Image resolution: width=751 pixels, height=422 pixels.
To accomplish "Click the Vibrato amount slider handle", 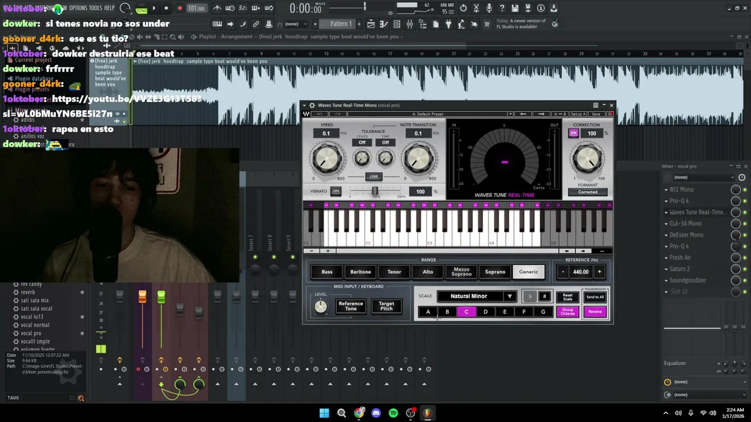I will 374,192.
